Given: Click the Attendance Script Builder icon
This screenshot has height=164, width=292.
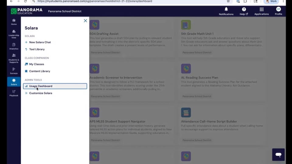Looking at the screenshot, I should 186,112.
